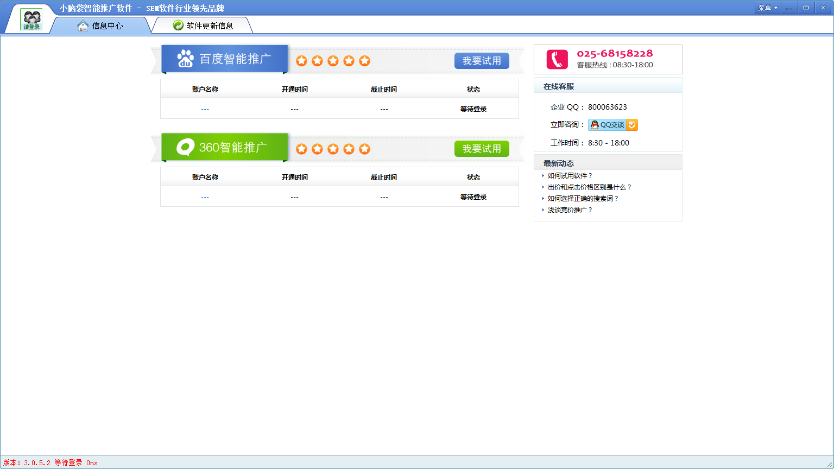Click the 360智能推广 banner title
Screen dimensions: 834x469
pyautogui.click(x=233, y=147)
